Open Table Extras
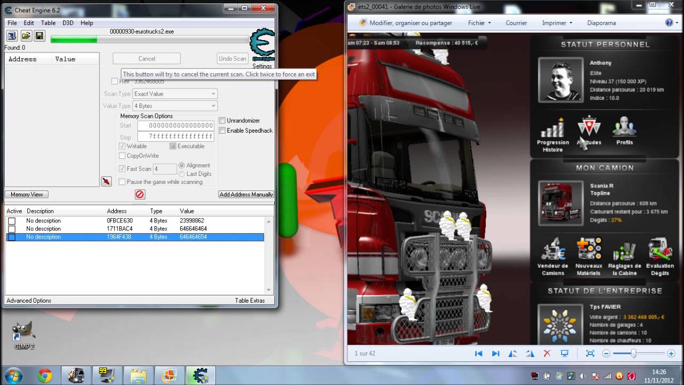Image resolution: width=684 pixels, height=385 pixels. (250, 301)
